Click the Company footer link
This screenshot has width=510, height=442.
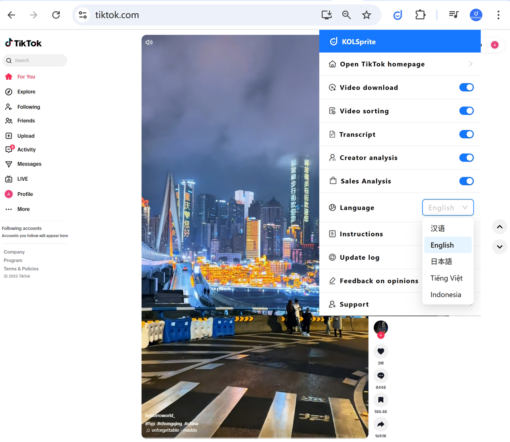(14, 252)
